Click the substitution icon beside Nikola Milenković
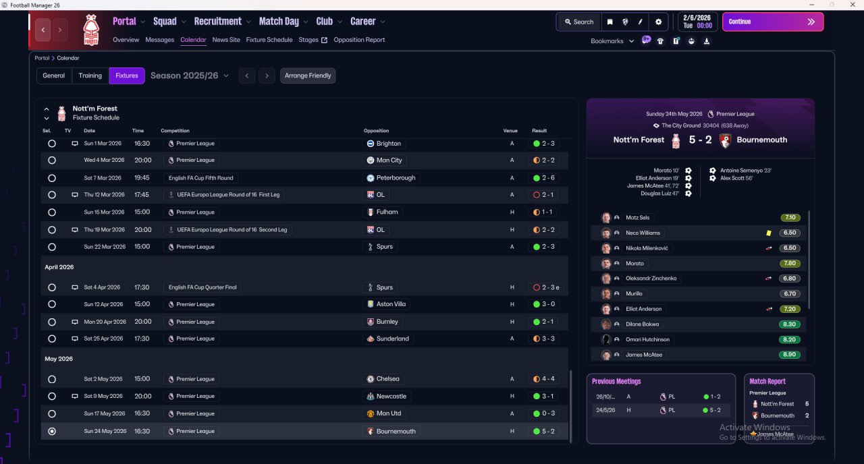This screenshot has height=464, width=864. pyautogui.click(x=768, y=248)
